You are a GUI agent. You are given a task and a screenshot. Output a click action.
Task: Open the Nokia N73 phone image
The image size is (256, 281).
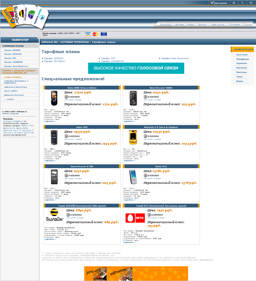click(133, 177)
